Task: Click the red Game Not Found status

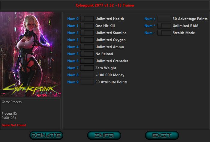Action: [x=14, y=125]
